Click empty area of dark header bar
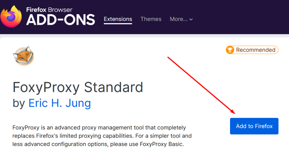This screenshot has height=157, width=289. 240,17
